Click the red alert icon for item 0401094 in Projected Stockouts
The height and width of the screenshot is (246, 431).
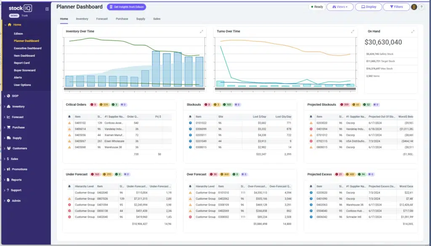click(x=311, y=129)
